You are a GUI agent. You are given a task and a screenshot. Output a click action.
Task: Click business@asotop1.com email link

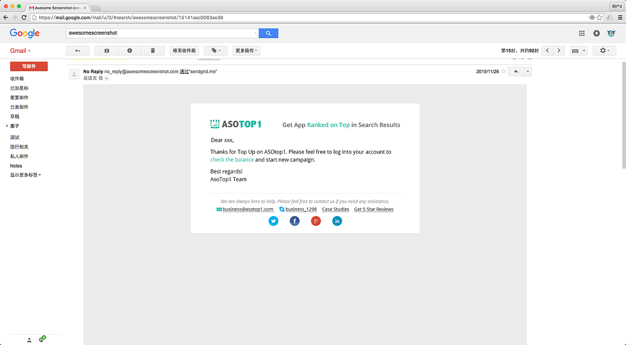click(x=248, y=209)
